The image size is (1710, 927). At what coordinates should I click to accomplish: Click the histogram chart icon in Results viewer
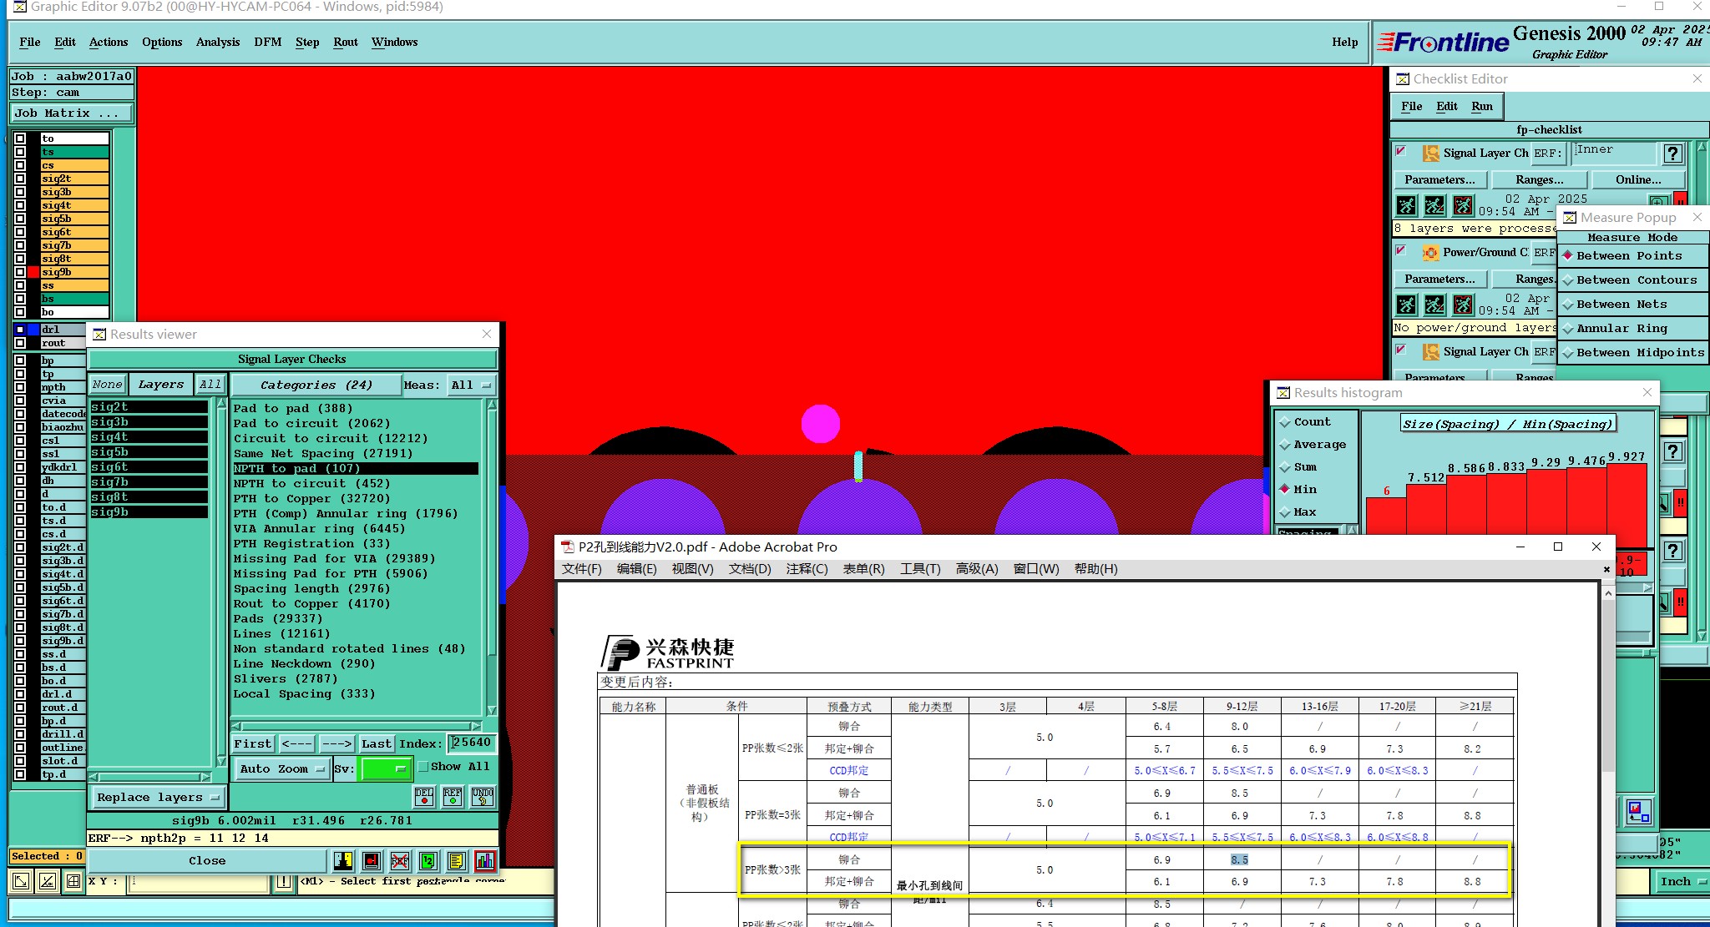pyautogui.click(x=485, y=860)
